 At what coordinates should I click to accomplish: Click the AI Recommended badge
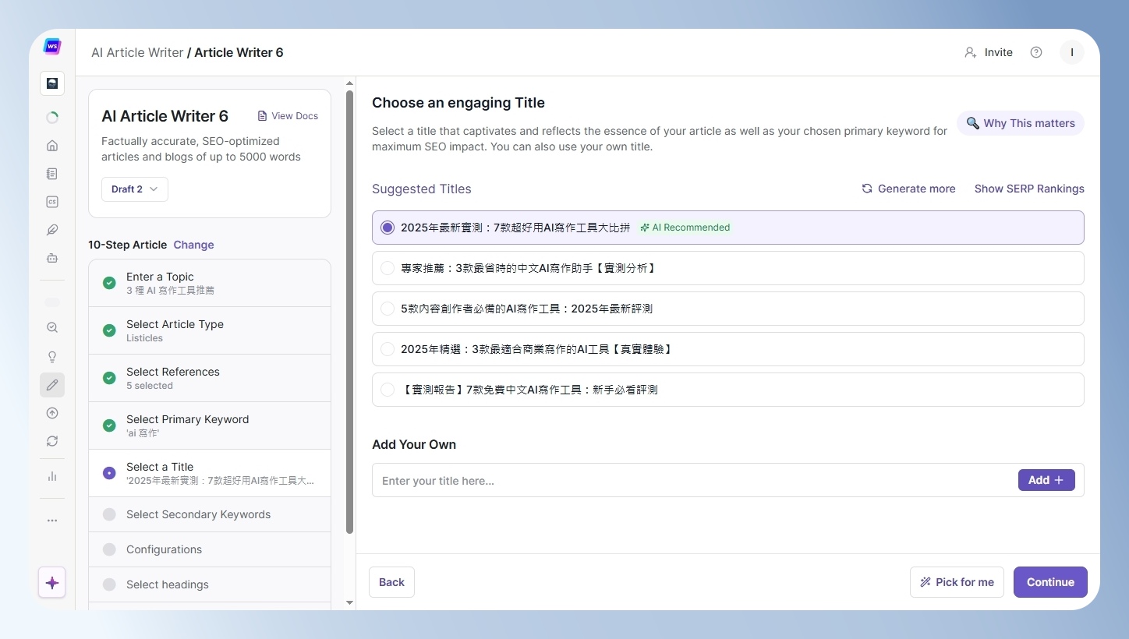pos(685,228)
